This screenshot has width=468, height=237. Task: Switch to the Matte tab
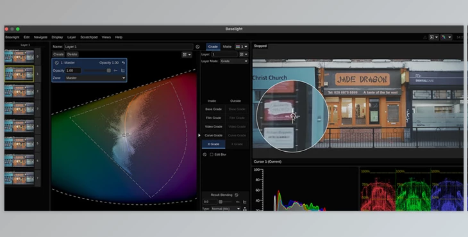point(227,47)
